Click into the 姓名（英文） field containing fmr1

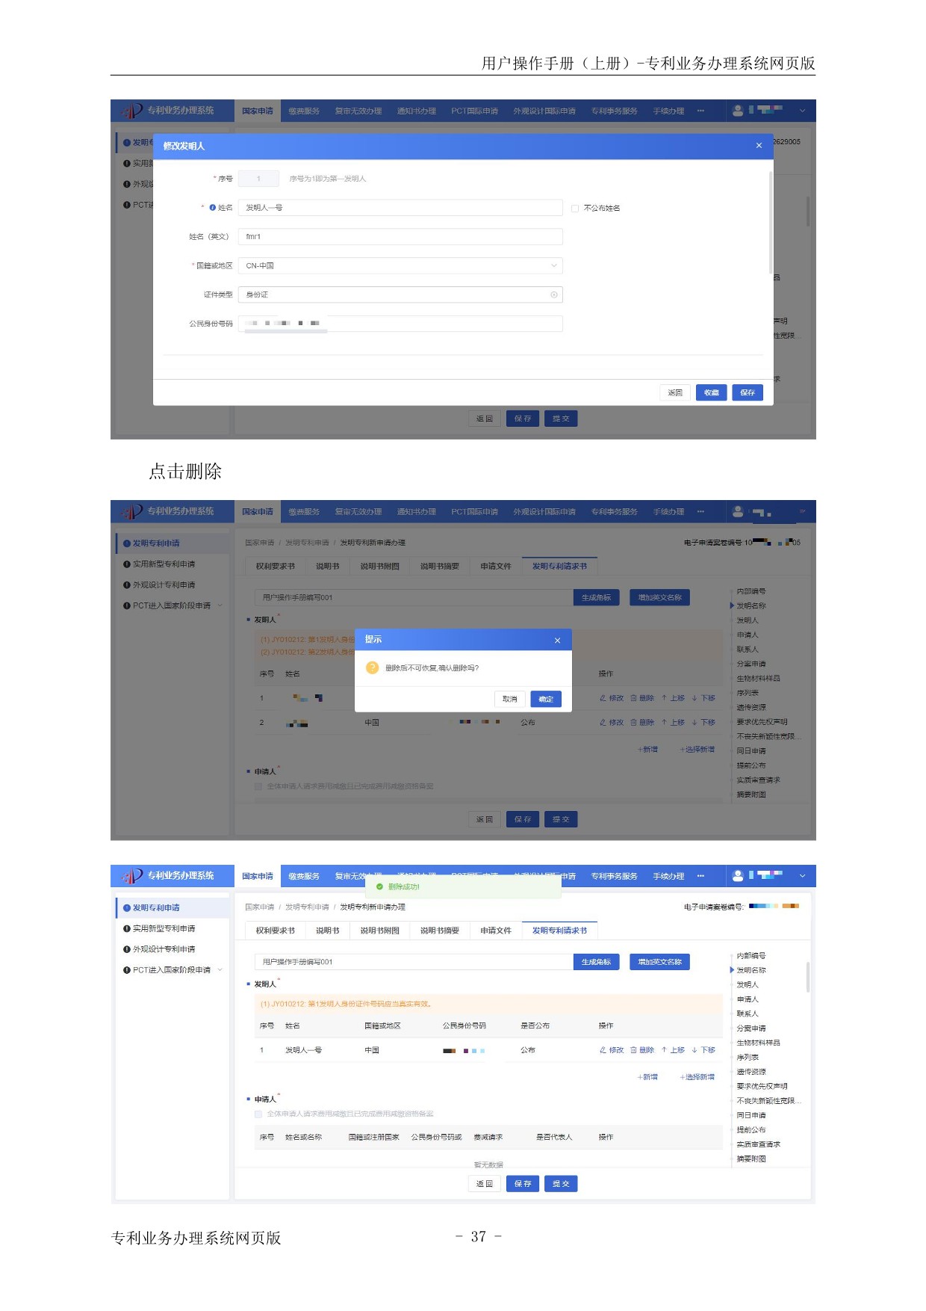[x=400, y=237]
